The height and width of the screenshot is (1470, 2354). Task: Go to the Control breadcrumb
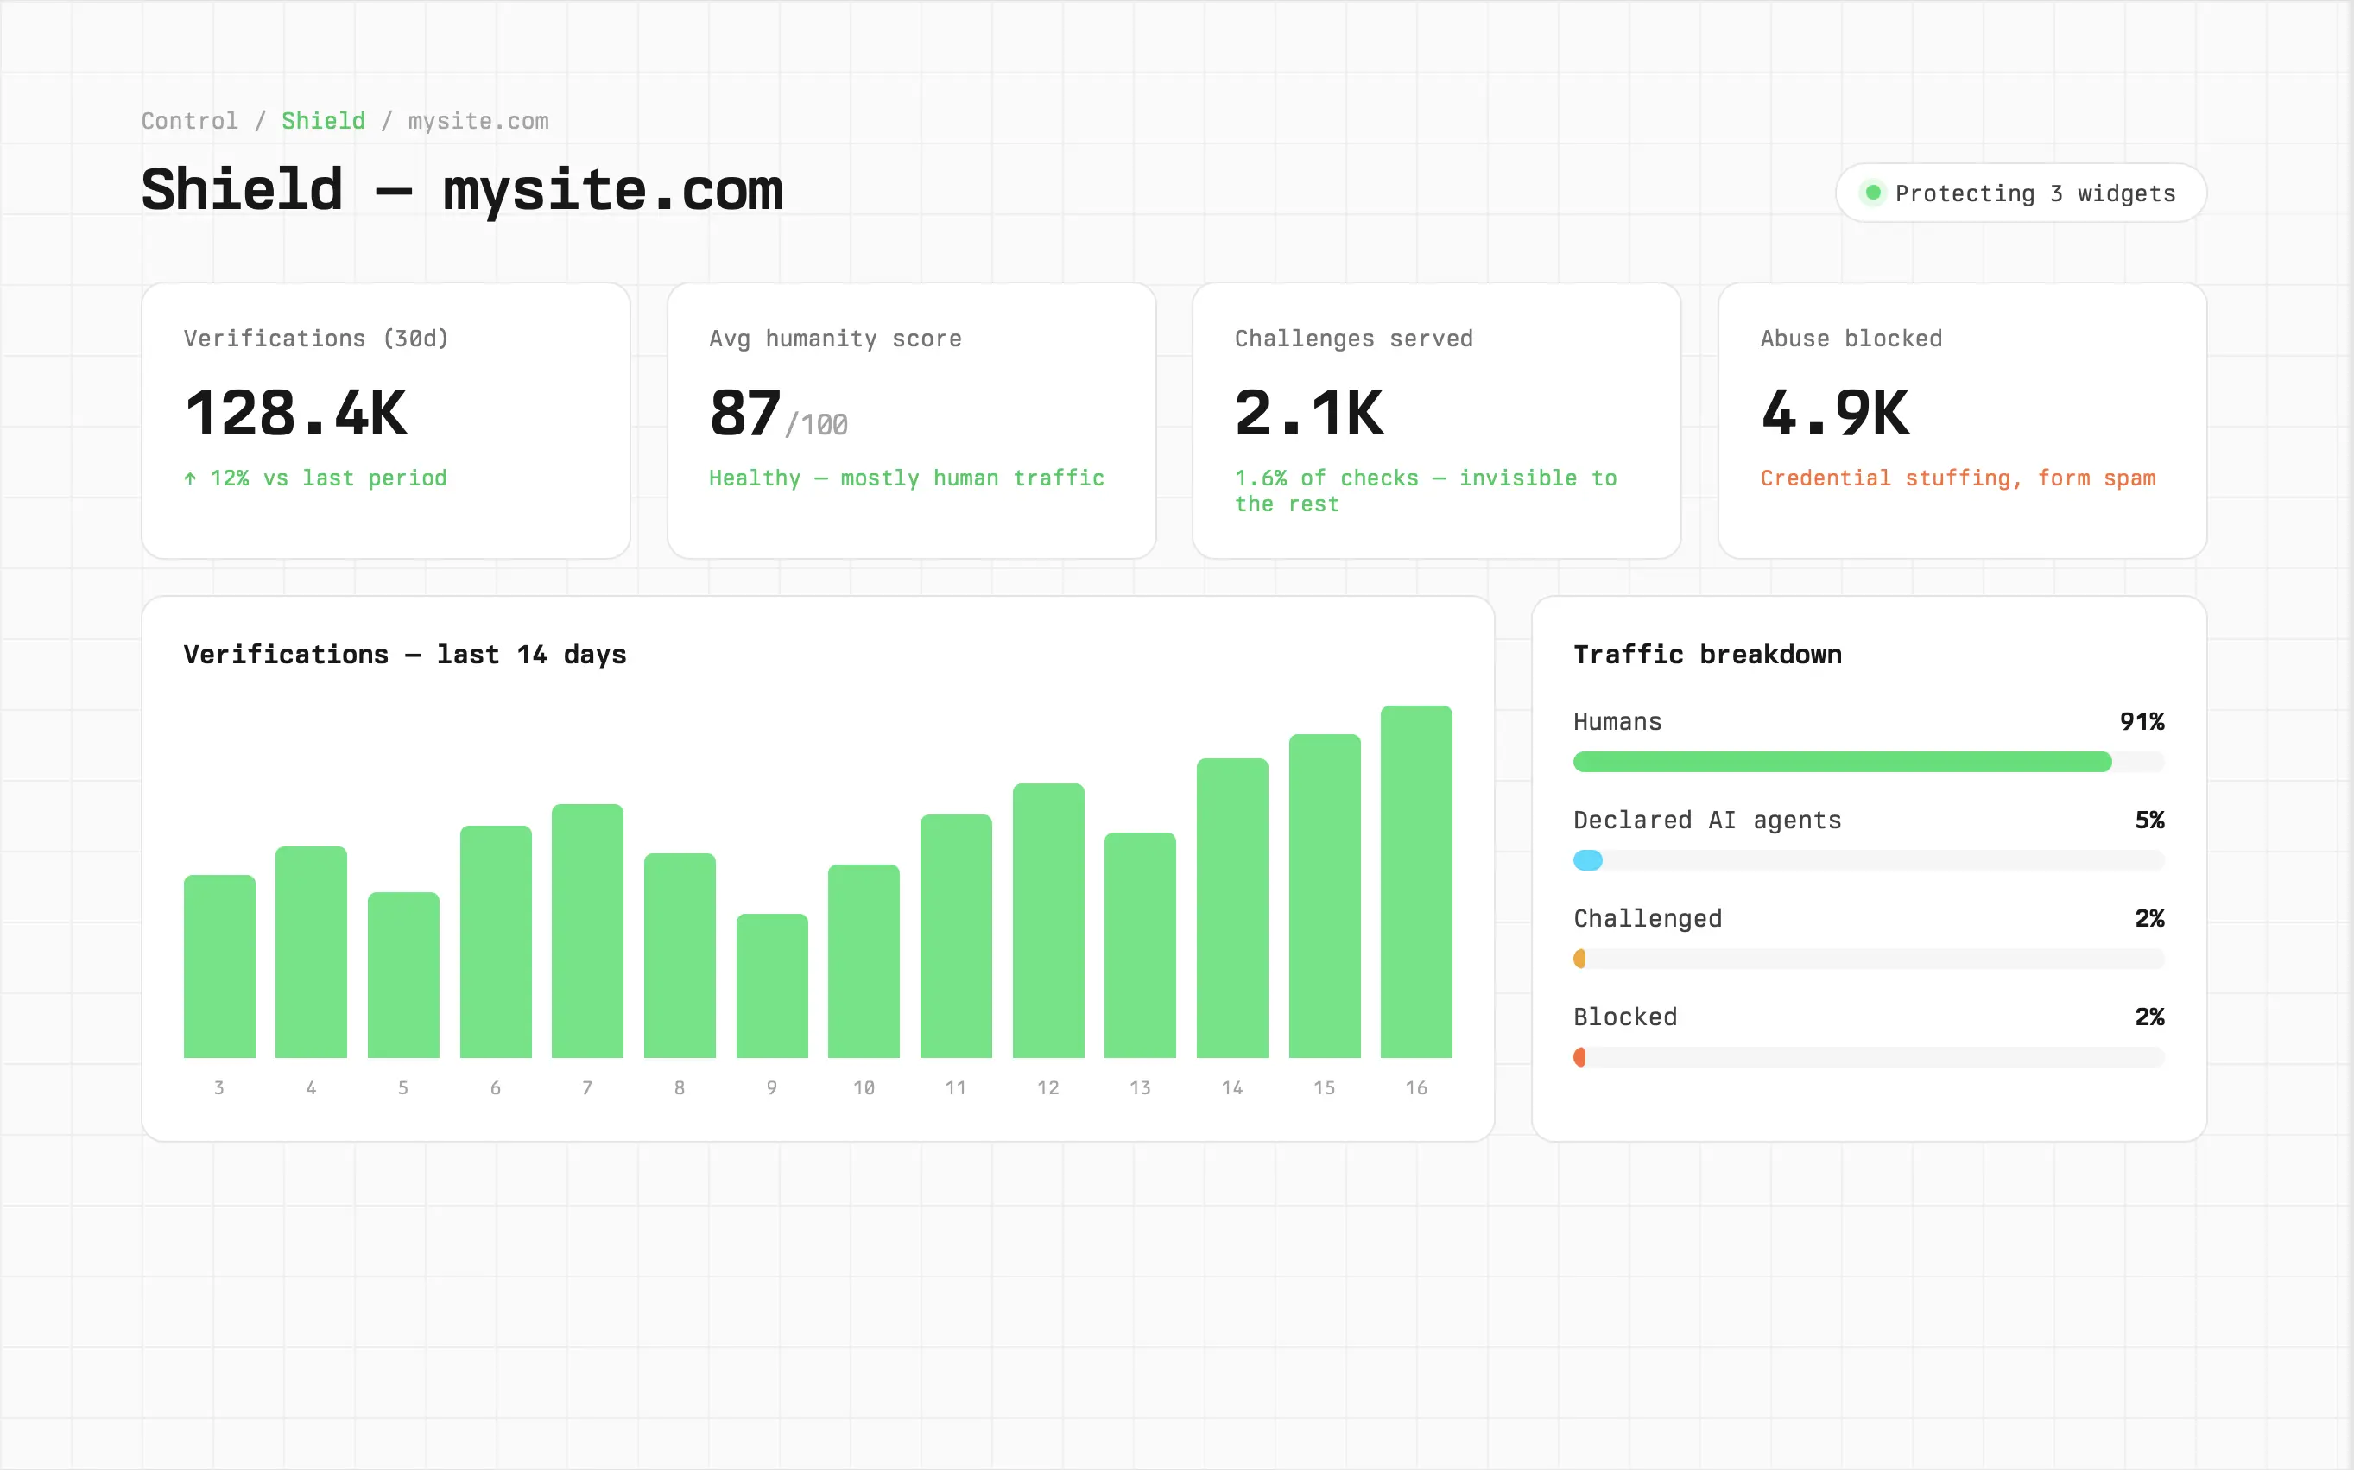[189, 121]
